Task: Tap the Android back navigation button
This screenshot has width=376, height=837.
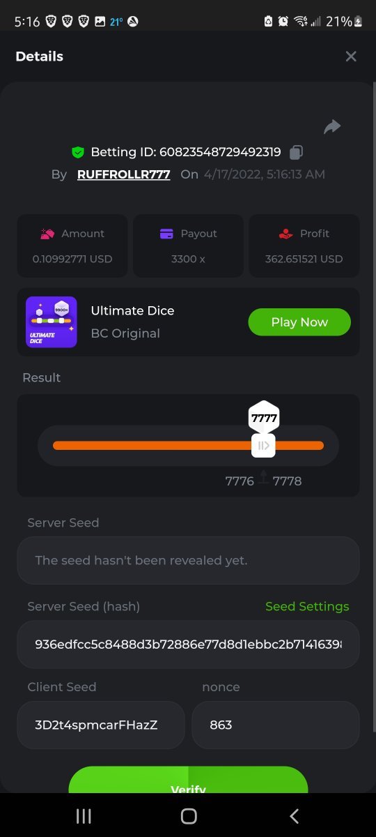Action: pos(294,816)
